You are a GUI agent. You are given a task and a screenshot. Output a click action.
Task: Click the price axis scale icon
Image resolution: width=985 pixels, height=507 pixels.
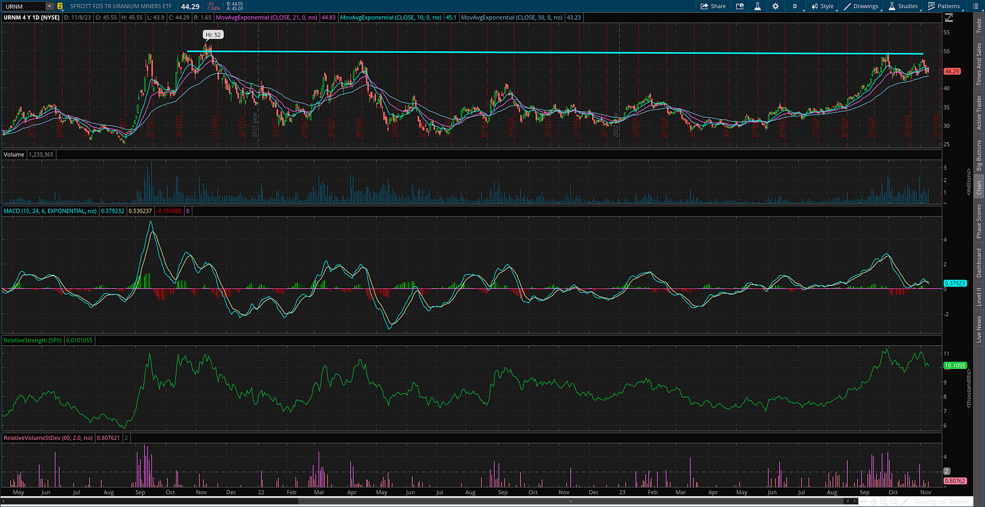[x=949, y=16]
